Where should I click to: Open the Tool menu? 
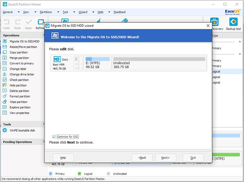pos(65,12)
